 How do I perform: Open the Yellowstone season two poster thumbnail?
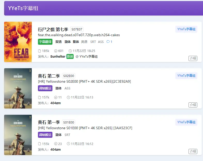(x=18, y=88)
